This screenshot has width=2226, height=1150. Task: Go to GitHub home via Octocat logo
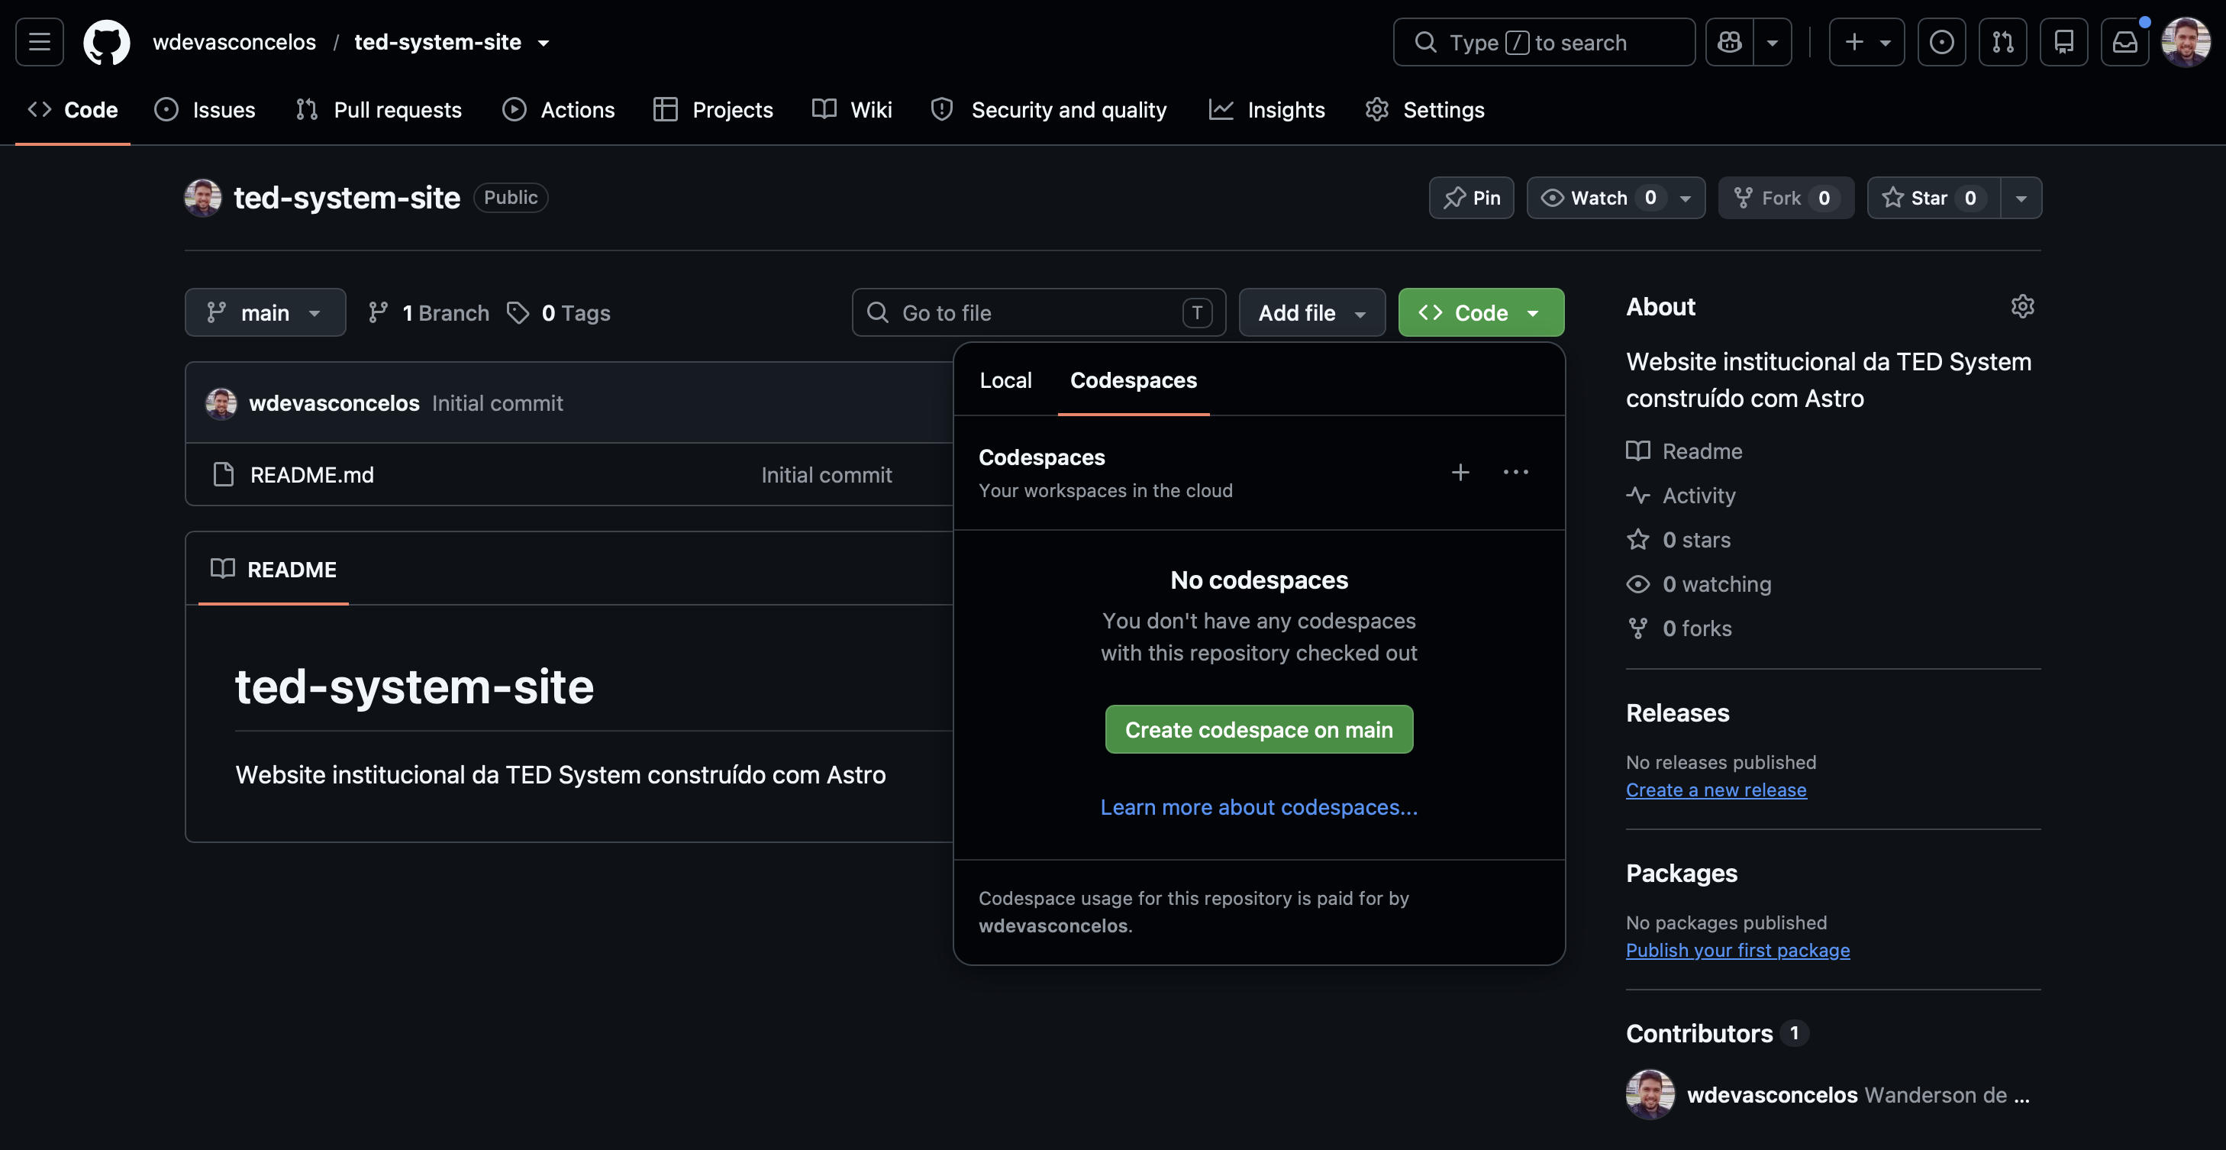[106, 41]
